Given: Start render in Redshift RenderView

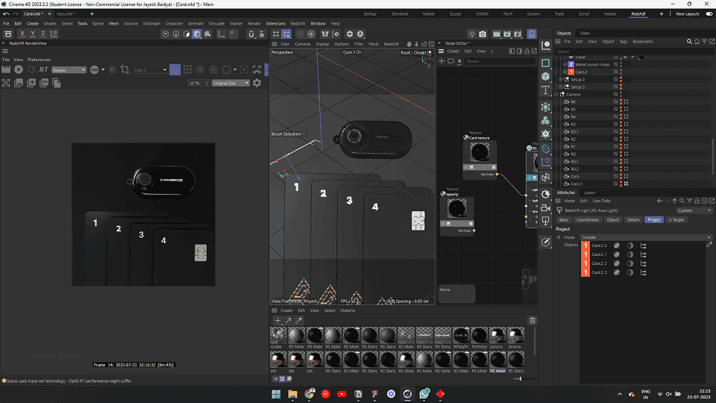Looking at the screenshot, I should [18, 69].
